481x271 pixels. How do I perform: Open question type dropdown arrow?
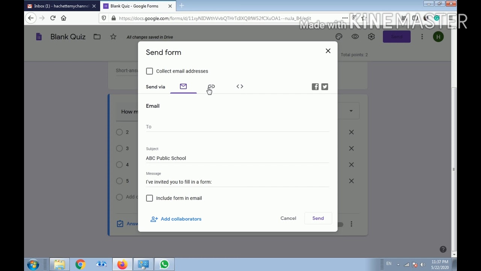[351, 111]
